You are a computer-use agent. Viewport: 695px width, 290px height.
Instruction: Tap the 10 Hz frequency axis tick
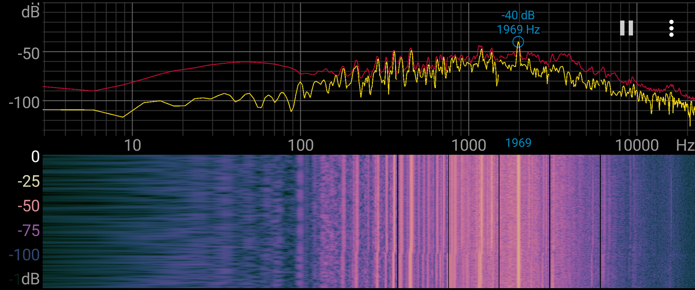click(132, 145)
